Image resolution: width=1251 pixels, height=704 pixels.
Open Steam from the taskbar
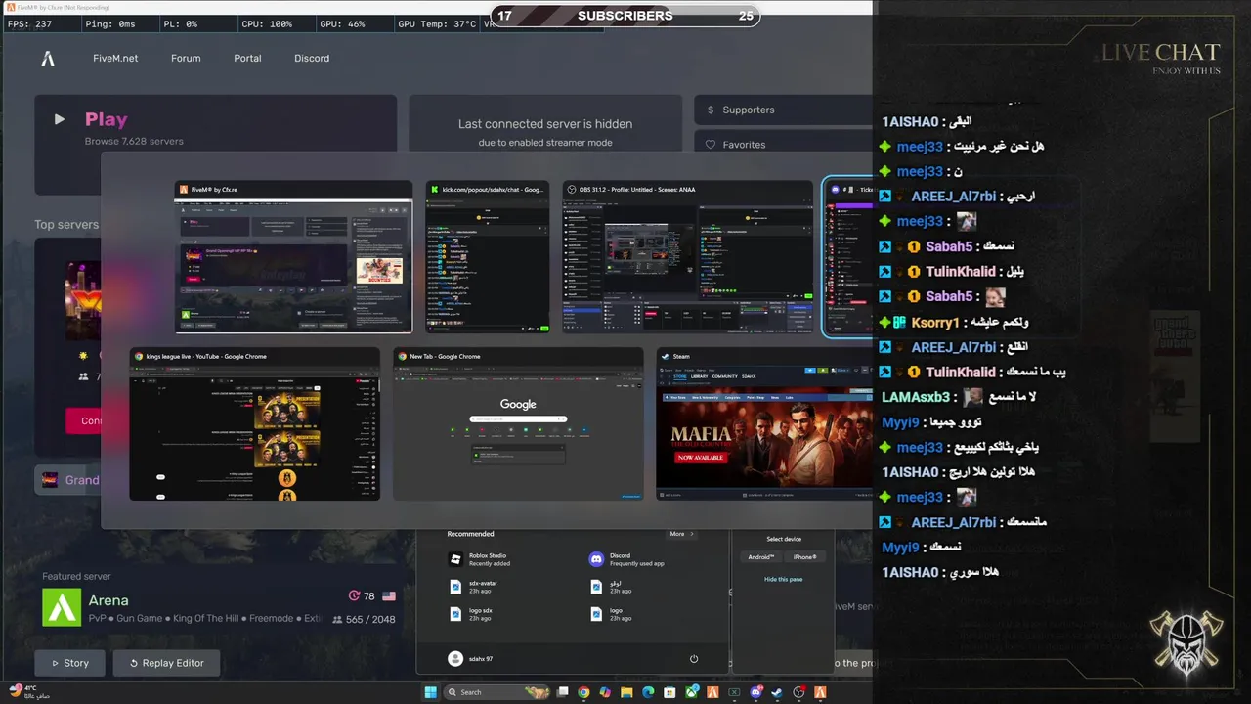click(777, 692)
